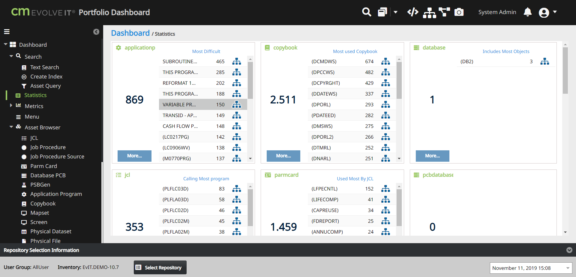Image resolution: width=576 pixels, height=277 pixels.
Task: Select Statistics in sidebar
Action: (35, 95)
